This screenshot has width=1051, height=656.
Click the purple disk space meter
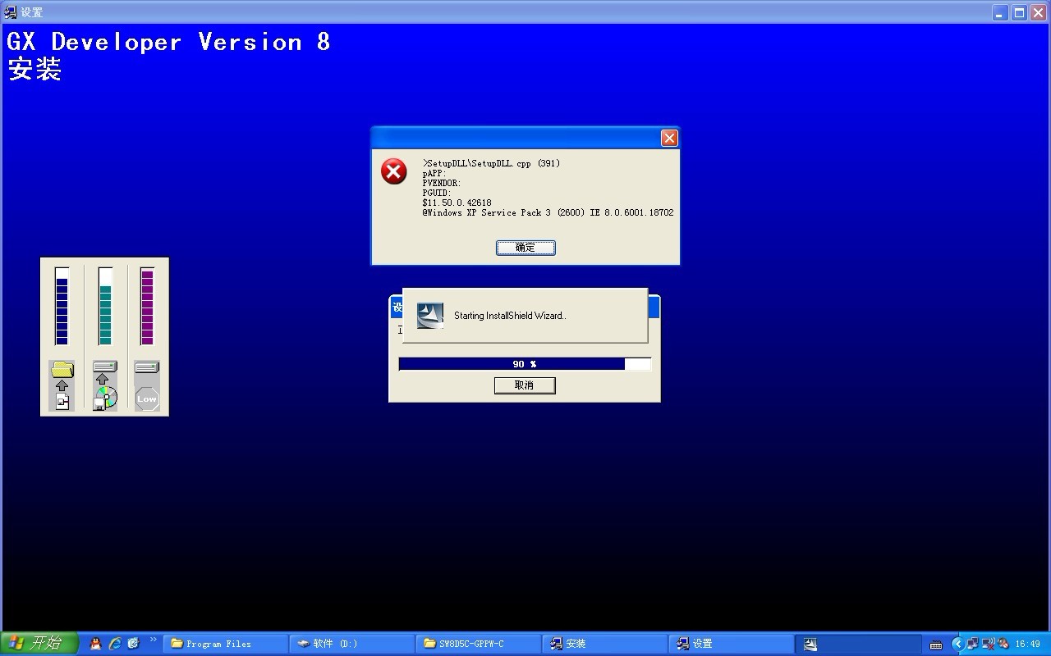[x=147, y=306]
